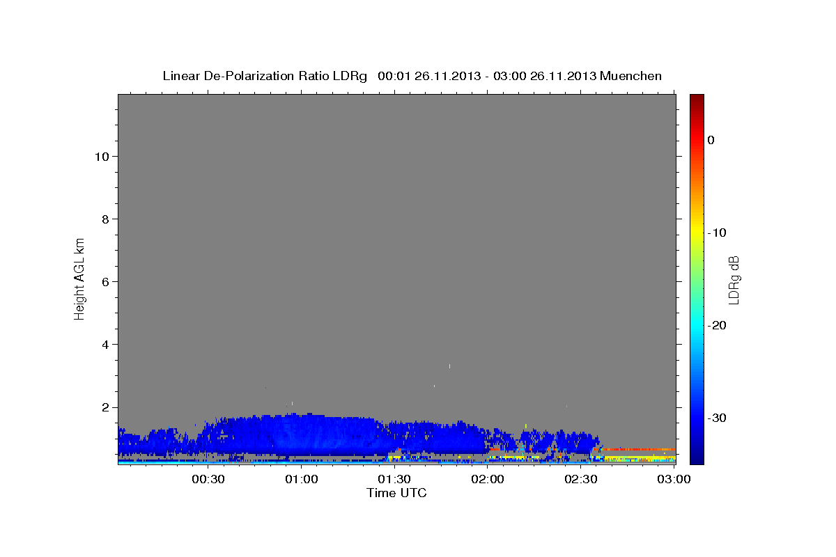
Task: Click the plot title 'Linear De-Polarization Ratio LDRg'
Action: pos(264,76)
